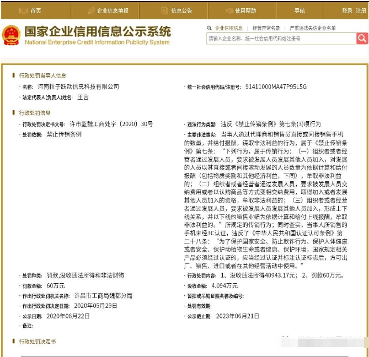Image resolution: width=369 pixels, height=357 pixels.
Task: Click the national emblem logo
Action: (11, 36)
